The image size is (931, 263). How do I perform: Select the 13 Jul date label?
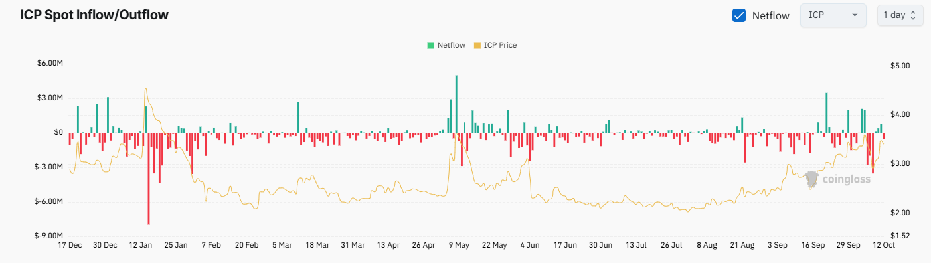tap(636, 245)
